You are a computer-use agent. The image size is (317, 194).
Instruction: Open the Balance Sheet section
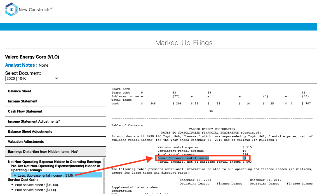pos(56,91)
